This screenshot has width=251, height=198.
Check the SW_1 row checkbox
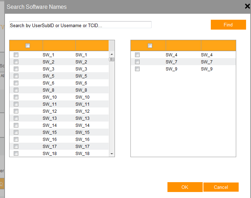(x=16, y=55)
